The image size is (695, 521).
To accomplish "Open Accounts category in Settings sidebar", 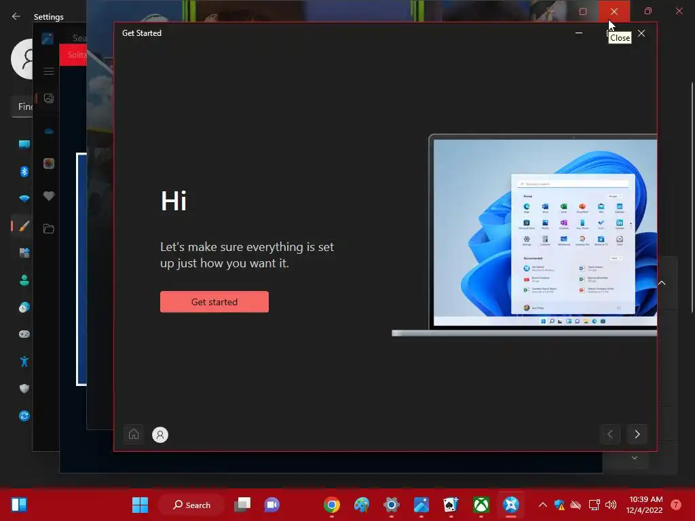I will click(24, 280).
